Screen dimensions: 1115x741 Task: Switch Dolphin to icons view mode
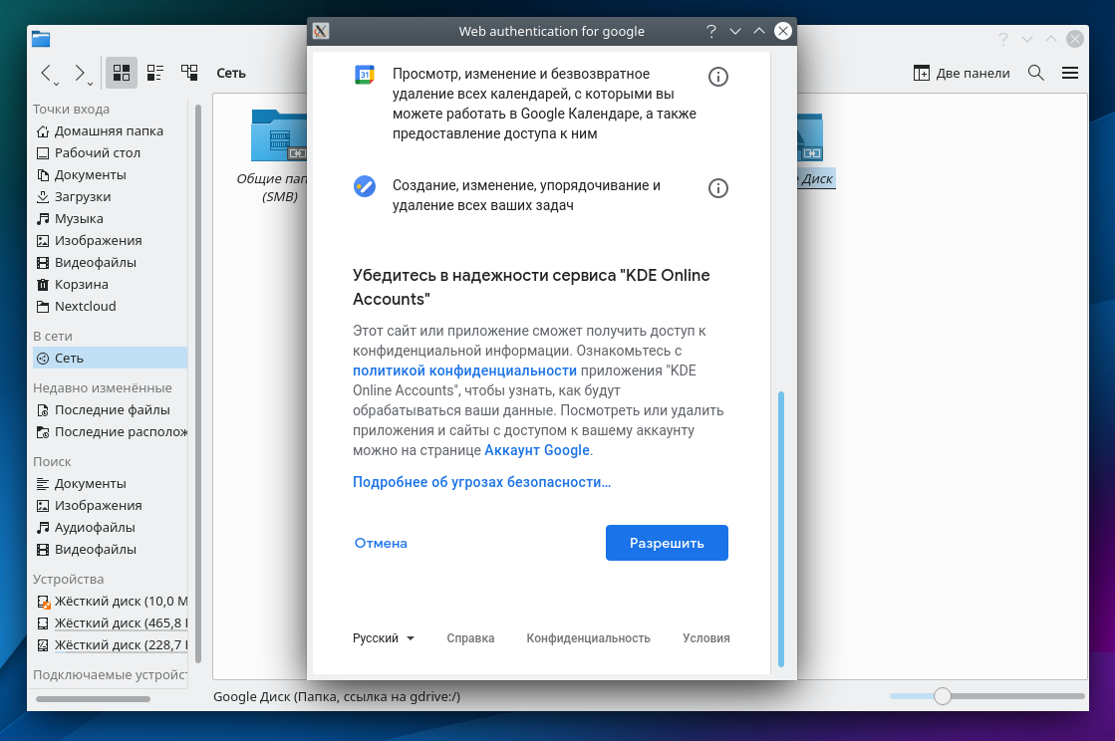pyautogui.click(x=122, y=73)
